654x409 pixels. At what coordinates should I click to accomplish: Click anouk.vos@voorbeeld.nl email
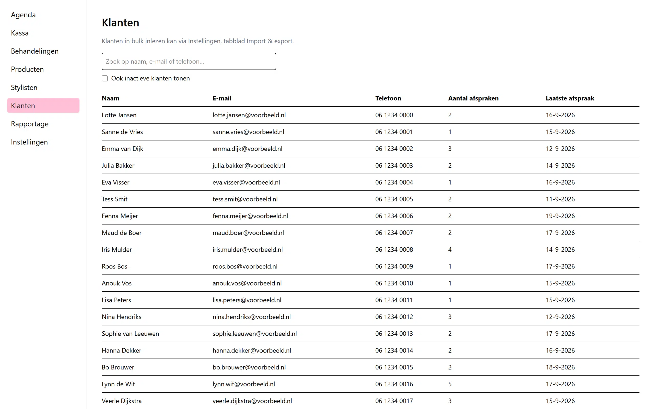(247, 283)
